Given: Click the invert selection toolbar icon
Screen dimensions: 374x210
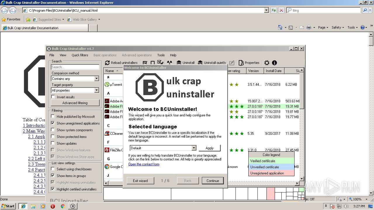Looking at the screenshot, I should point(160,62).
